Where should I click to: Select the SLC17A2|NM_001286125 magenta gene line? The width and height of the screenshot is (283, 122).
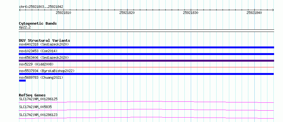coord(146,102)
